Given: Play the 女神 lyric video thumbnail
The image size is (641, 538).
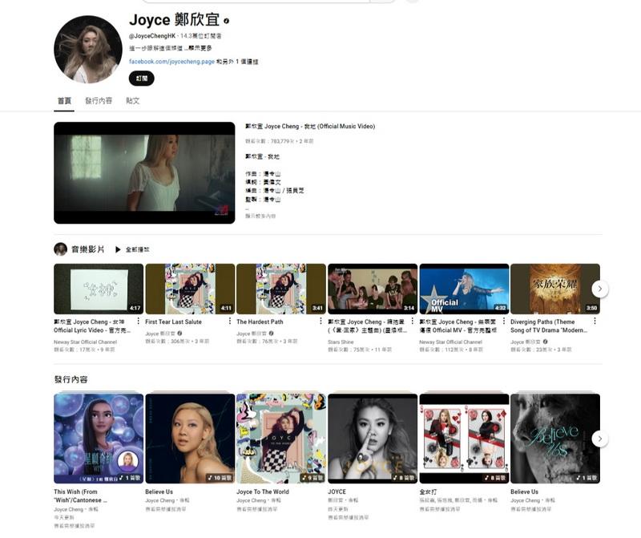Looking at the screenshot, I should 99,289.
